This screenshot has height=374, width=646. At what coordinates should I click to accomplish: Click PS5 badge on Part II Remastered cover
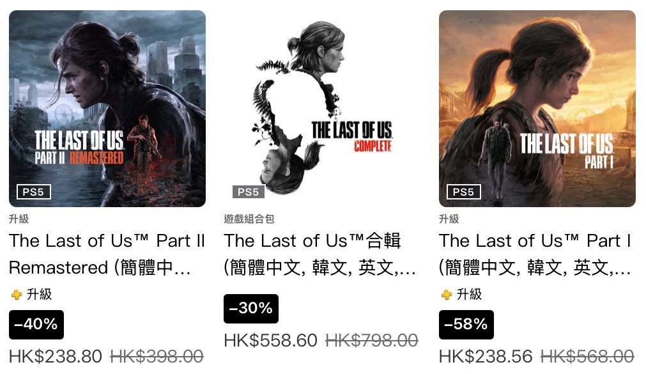(x=34, y=192)
